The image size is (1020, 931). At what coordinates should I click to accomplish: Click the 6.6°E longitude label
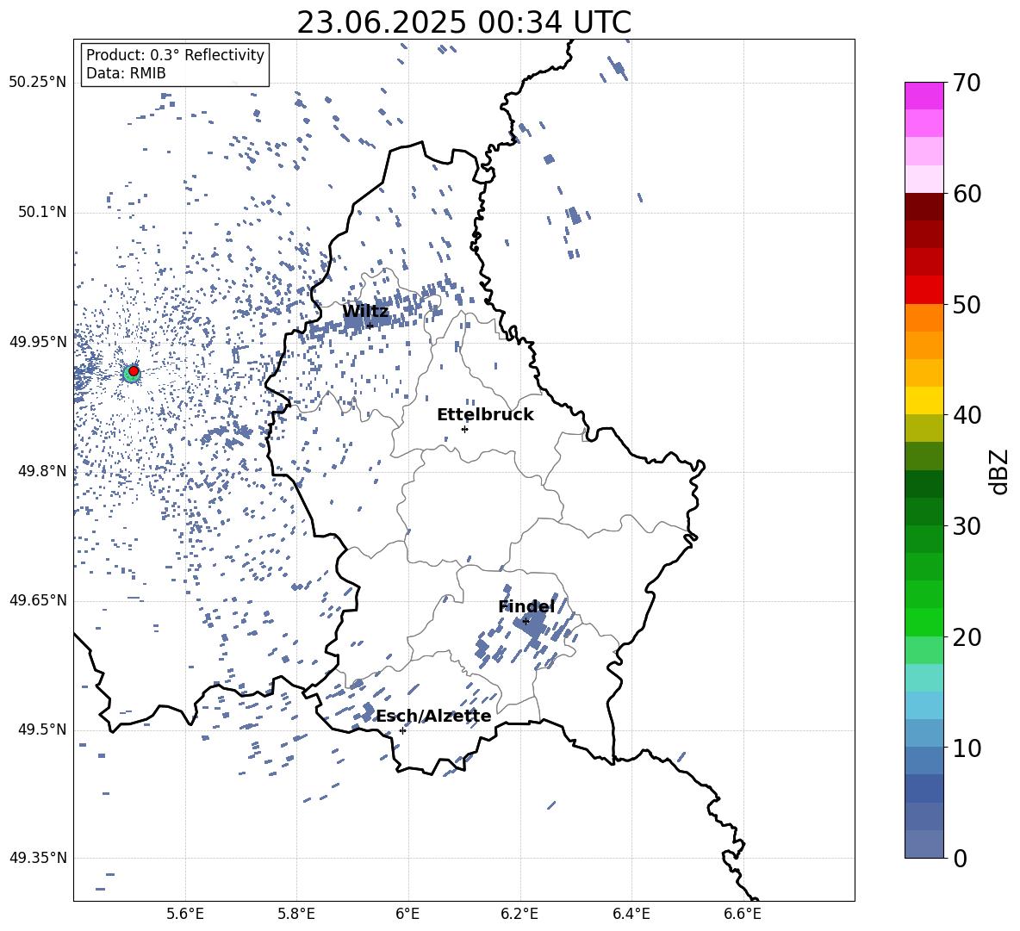click(743, 914)
